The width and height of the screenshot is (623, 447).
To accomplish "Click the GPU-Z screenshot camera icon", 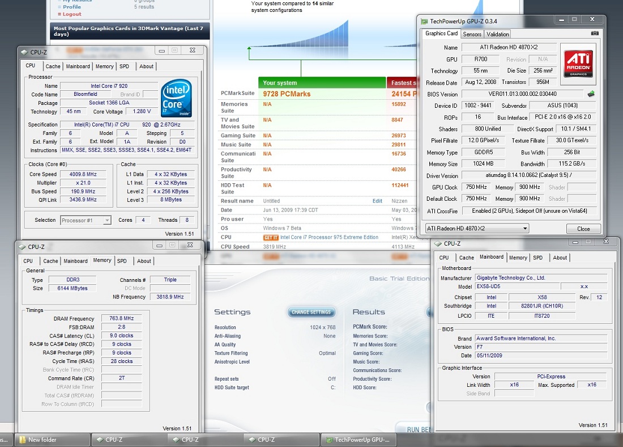I will [594, 33].
